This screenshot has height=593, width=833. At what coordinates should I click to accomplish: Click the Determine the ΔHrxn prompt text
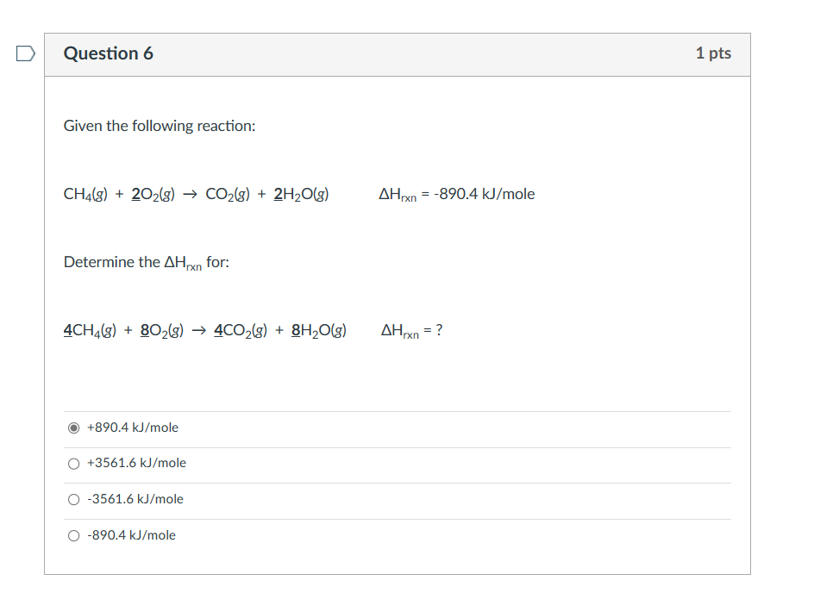point(146,261)
